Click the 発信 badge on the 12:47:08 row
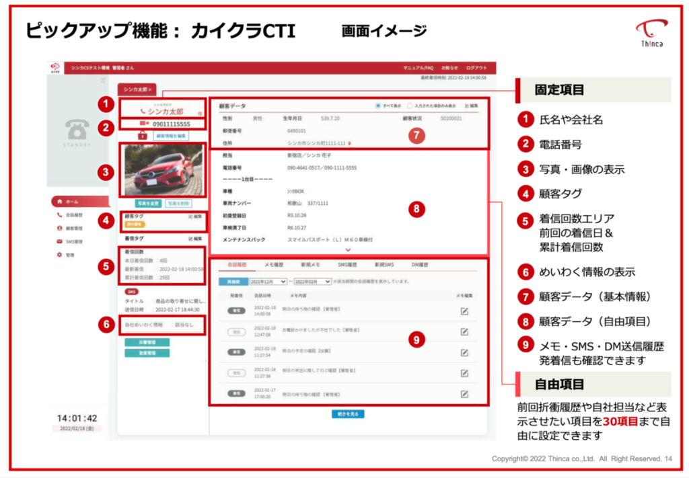Screen dimensions: 689x478 (x=236, y=332)
